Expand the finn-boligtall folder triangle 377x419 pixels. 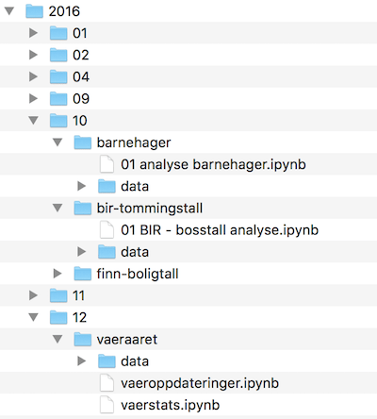[57, 274]
